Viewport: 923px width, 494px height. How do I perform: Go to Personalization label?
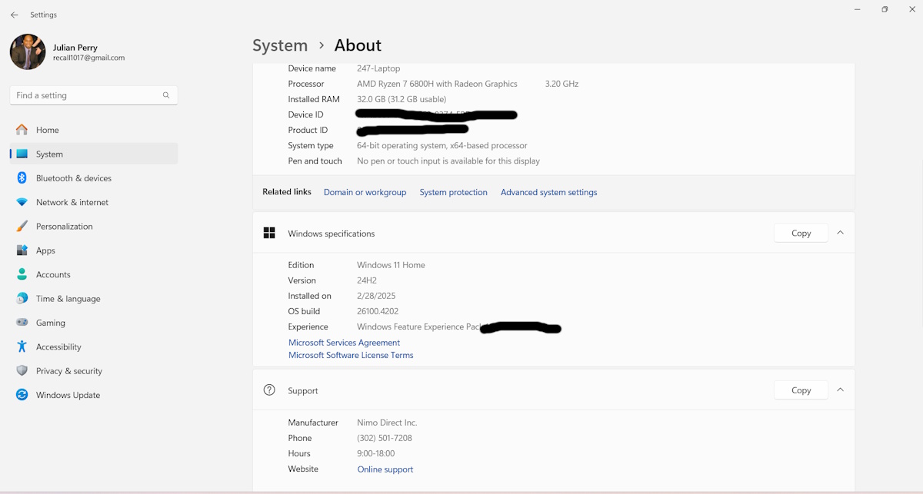click(65, 227)
